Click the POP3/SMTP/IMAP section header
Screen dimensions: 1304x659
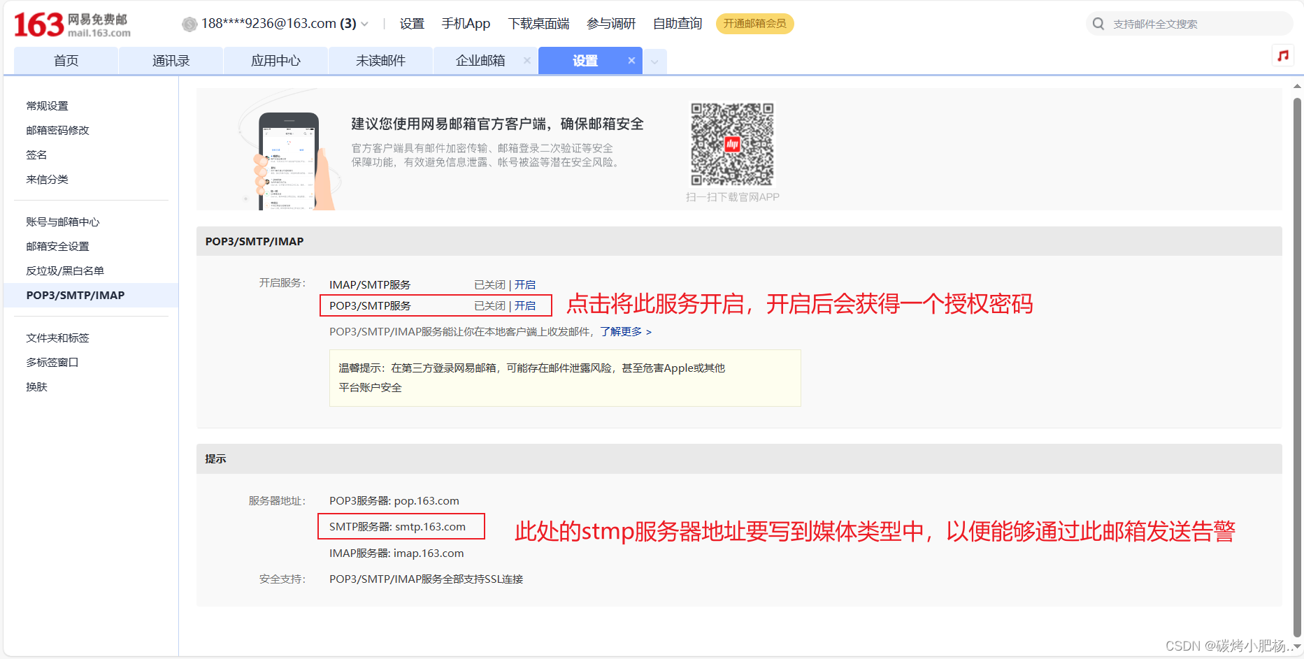click(x=739, y=241)
